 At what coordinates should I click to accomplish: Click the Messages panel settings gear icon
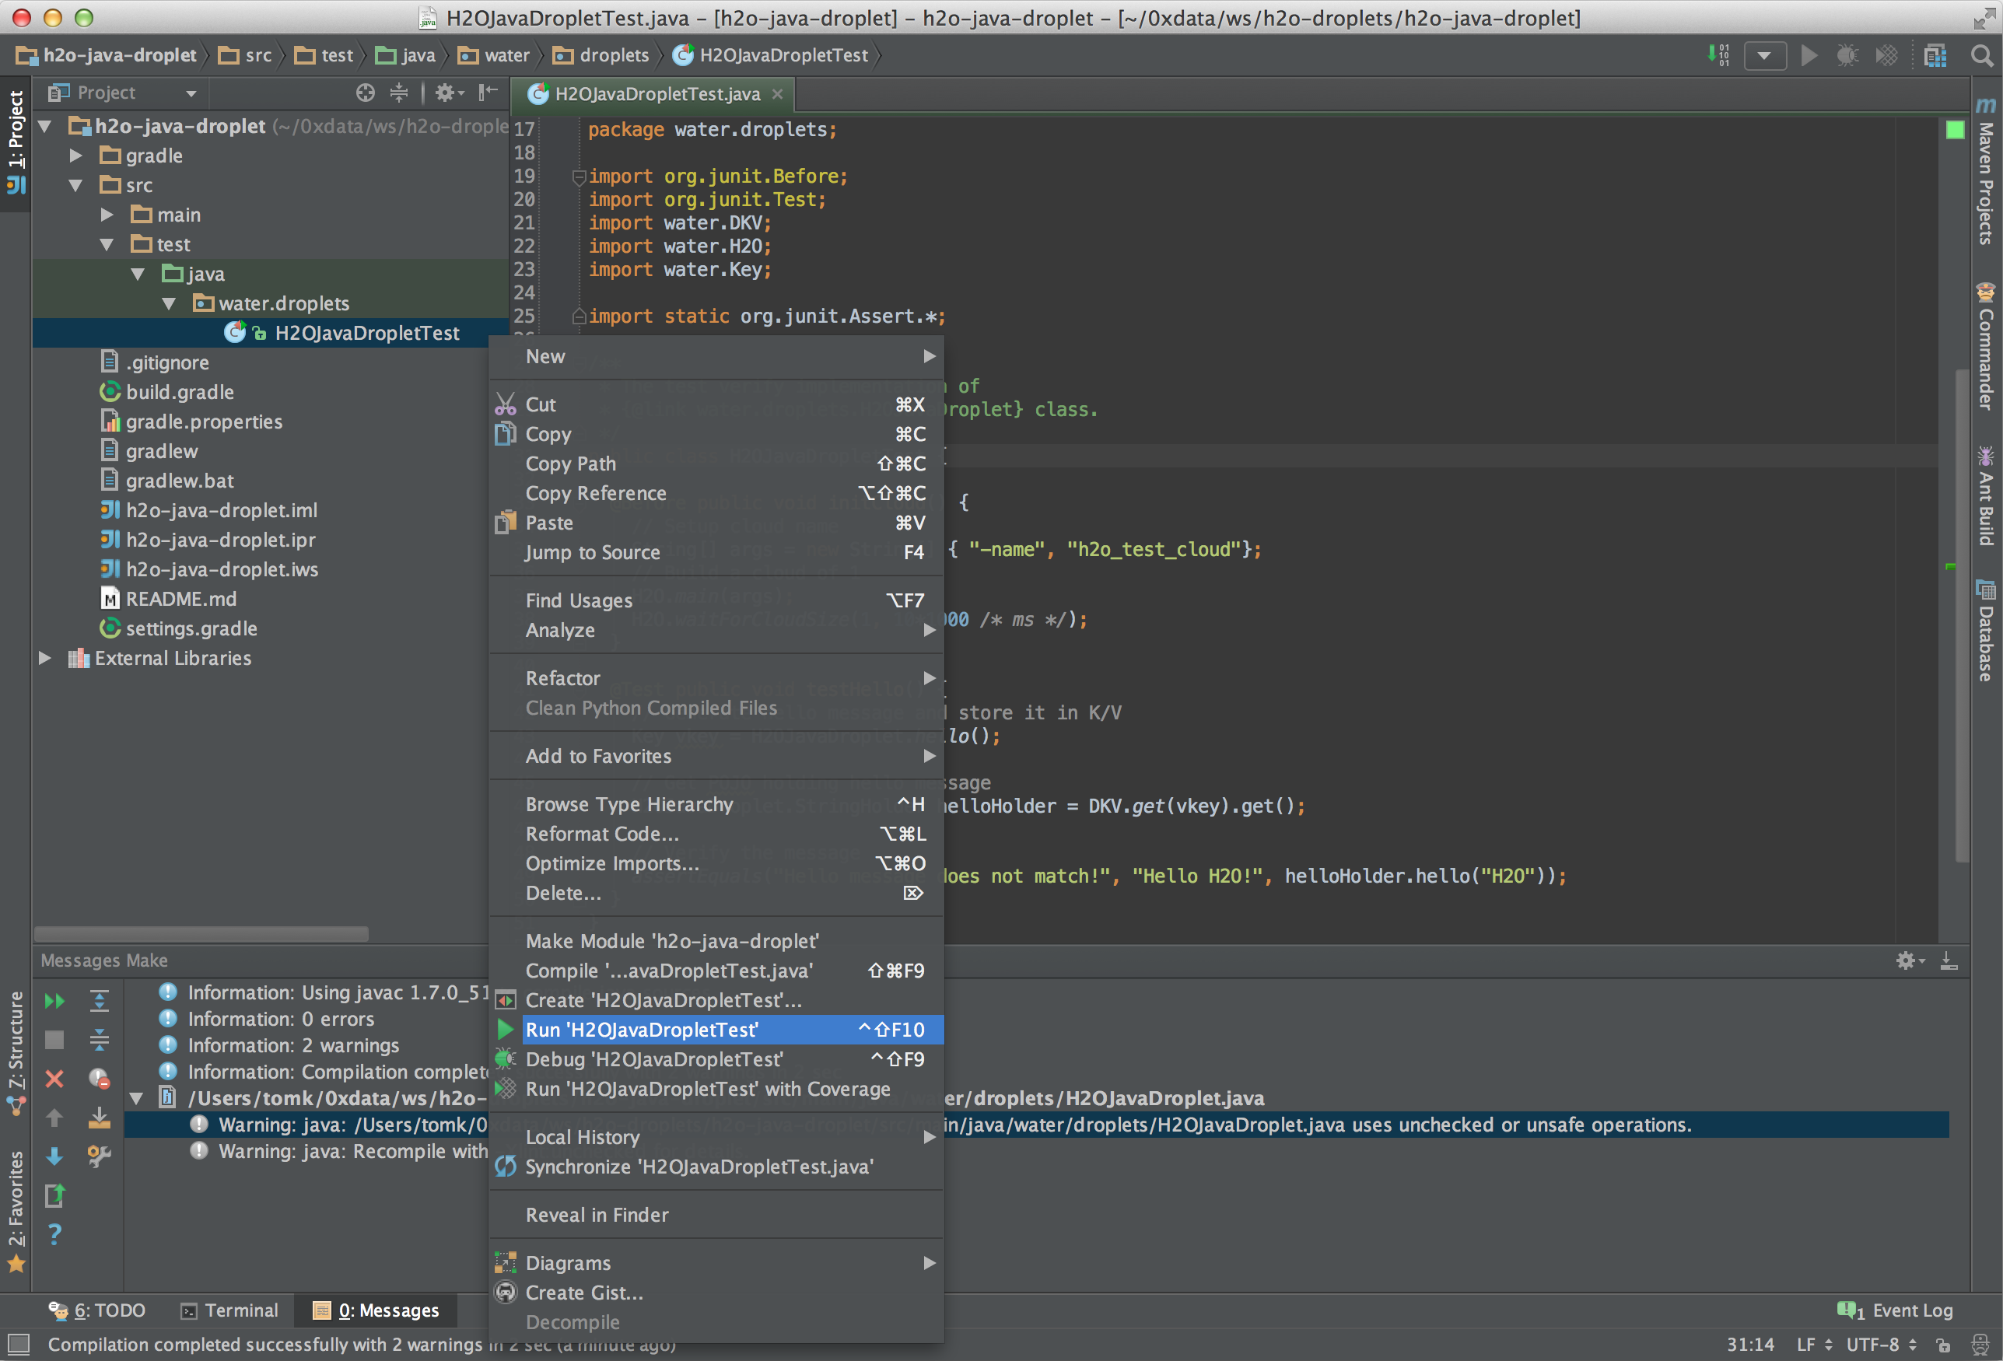(x=1905, y=960)
